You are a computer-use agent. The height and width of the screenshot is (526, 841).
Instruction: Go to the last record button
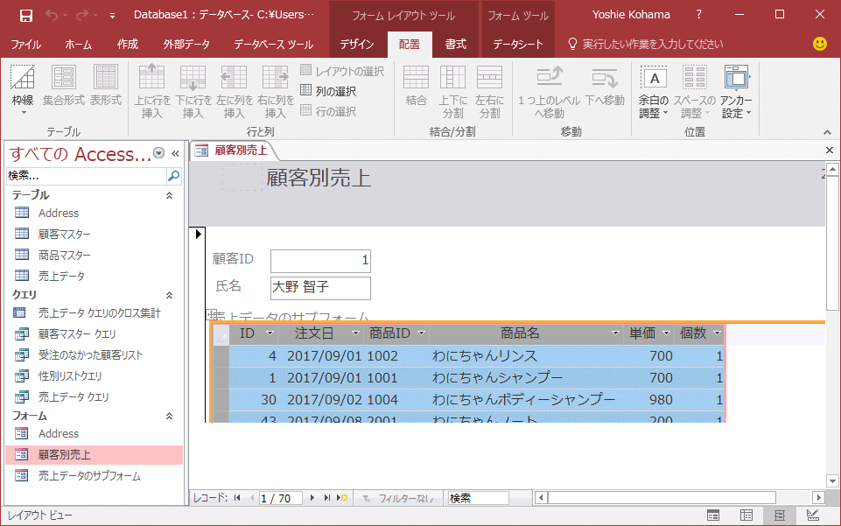point(326,498)
